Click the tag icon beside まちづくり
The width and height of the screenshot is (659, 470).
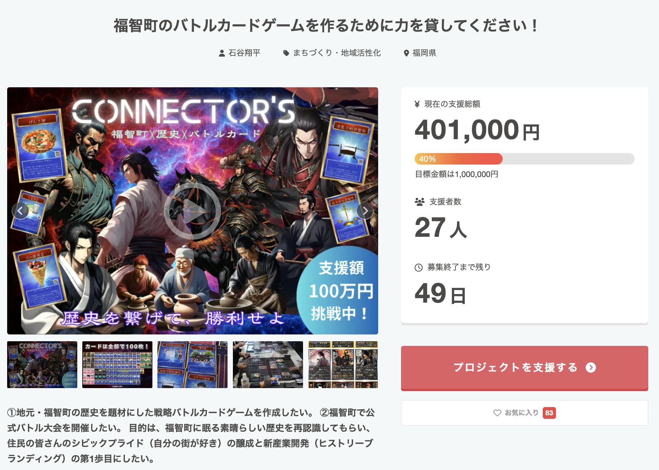pos(286,53)
